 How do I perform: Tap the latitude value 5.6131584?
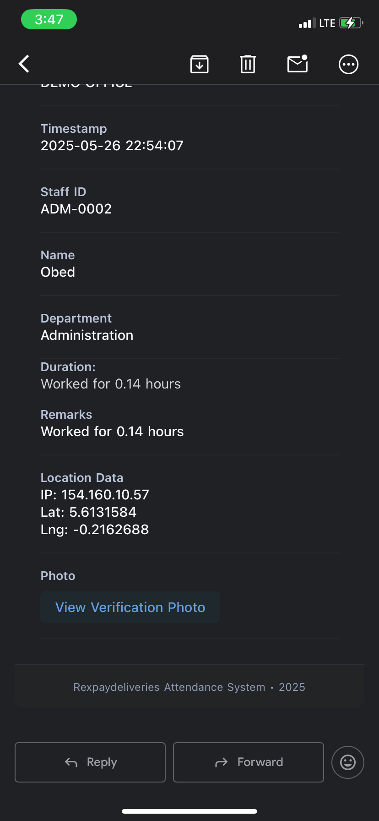click(103, 512)
